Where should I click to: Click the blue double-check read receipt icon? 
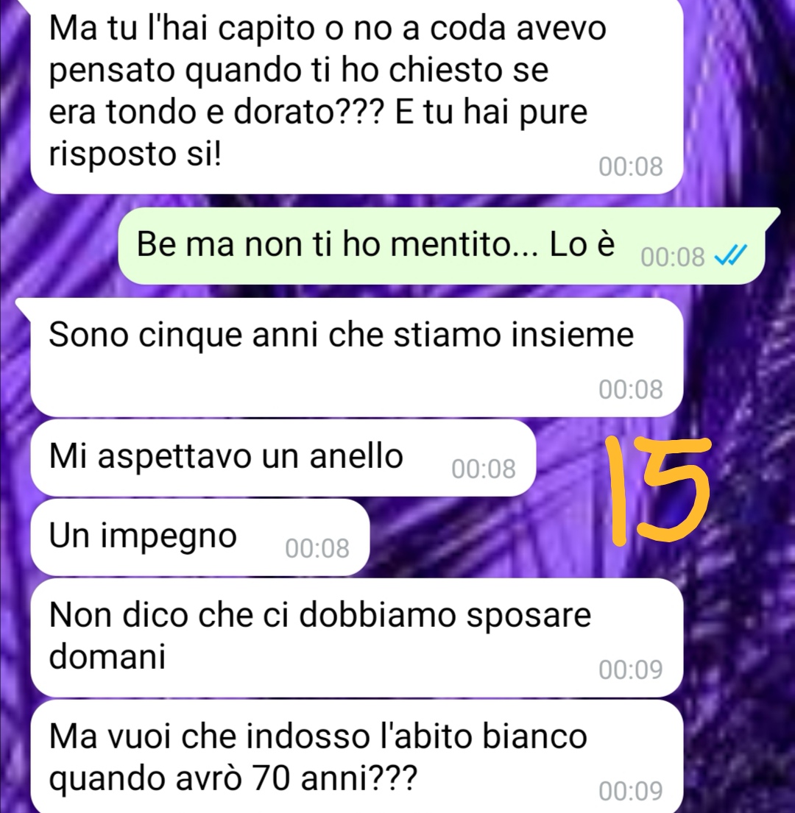(731, 255)
